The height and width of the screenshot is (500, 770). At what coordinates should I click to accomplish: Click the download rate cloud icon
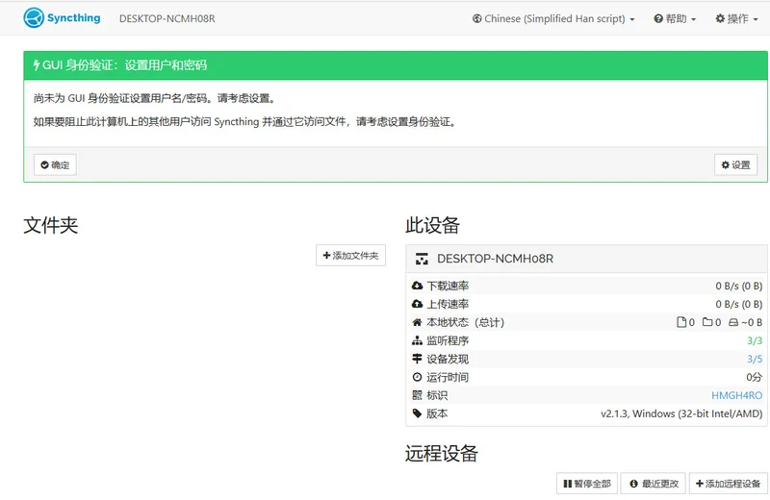coord(417,286)
